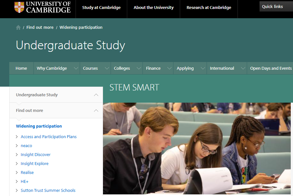Viewport: 293px width, 196px height.
Task: Expand the Finance menu chevron
Action: tap(170, 68)
